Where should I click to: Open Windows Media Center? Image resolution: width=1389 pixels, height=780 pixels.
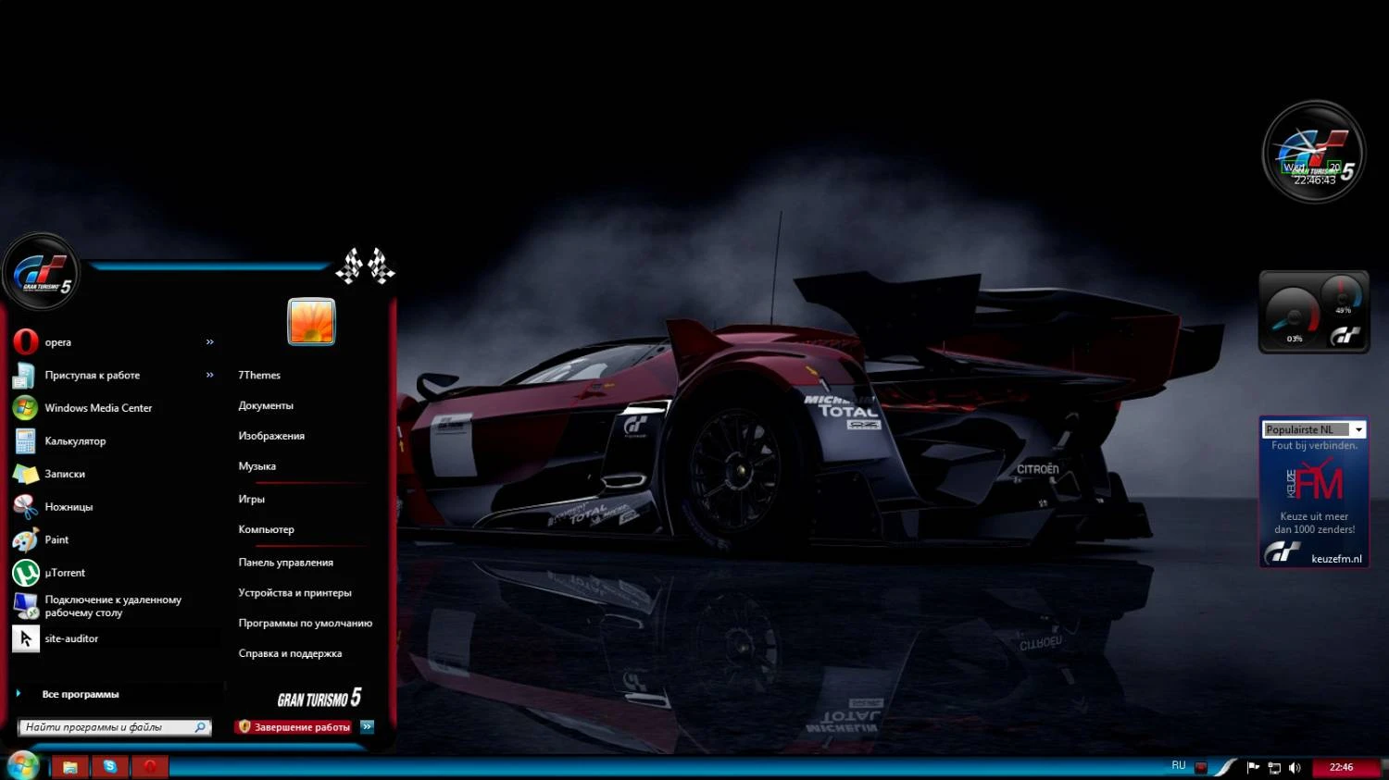pos(98,407)
